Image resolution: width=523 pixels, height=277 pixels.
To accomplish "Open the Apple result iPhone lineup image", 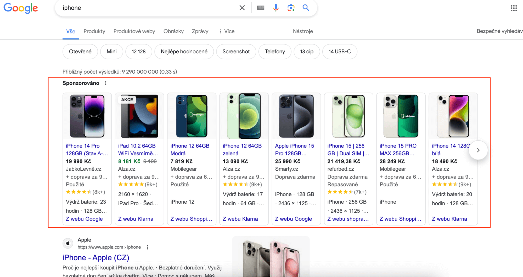I will click(271, 257).
